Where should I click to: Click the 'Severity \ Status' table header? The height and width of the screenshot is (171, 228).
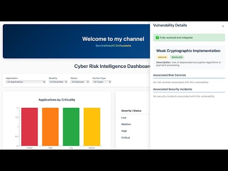[131, 111]
